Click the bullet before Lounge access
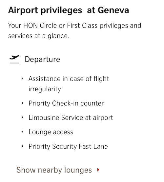Viewport: 164px width, 182px height. (x=22, y=132)
